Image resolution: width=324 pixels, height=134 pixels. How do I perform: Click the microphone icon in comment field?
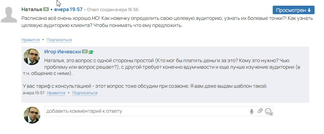click(x=252, y=111)
